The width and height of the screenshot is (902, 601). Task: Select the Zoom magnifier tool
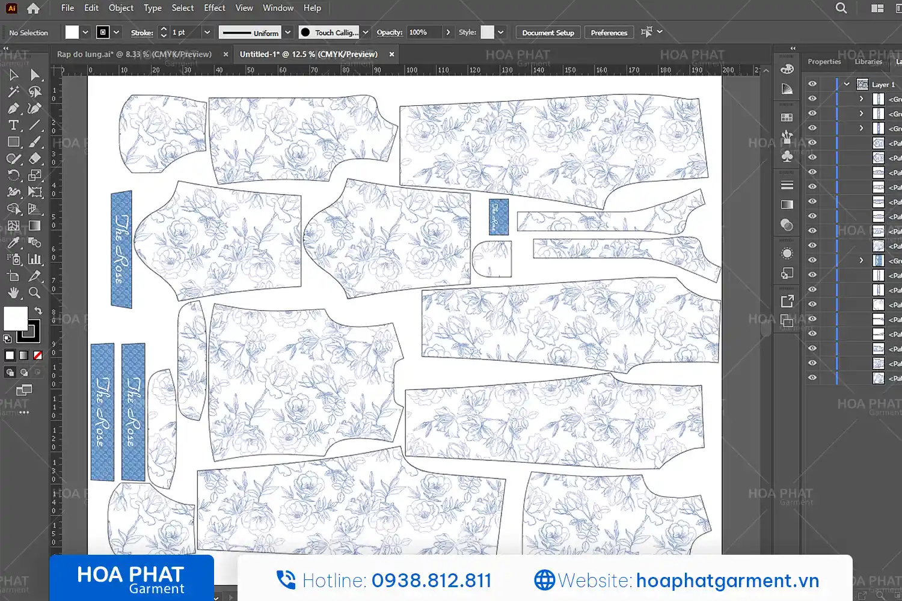pos(35,293)
